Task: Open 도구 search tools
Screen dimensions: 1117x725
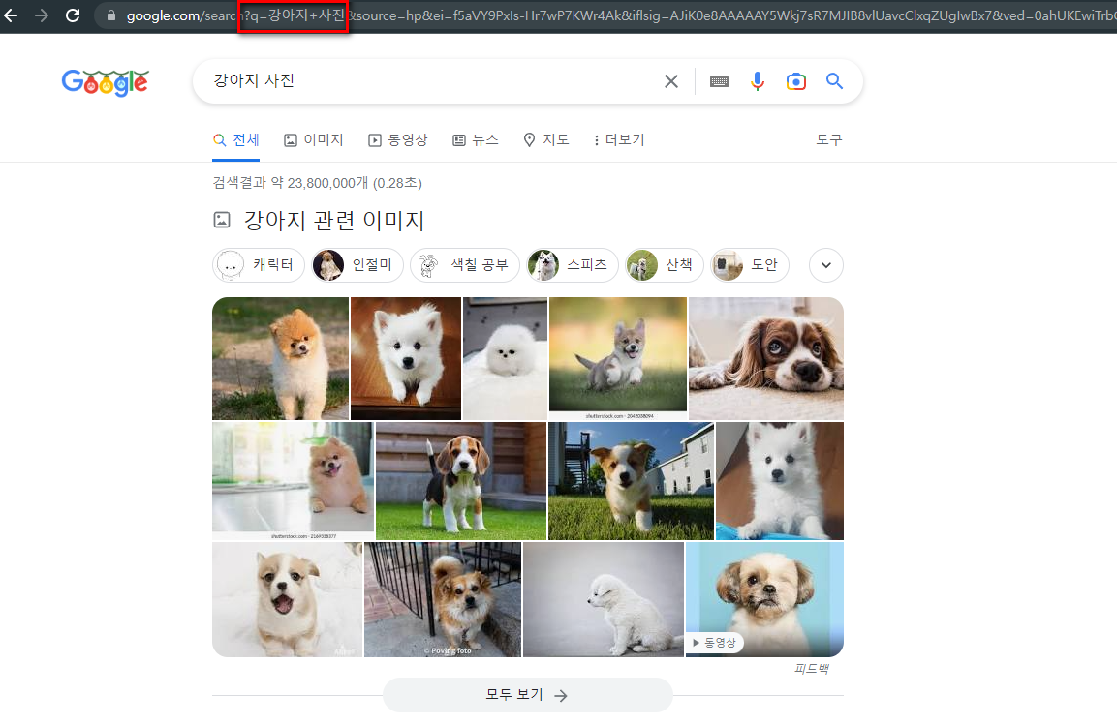Action: 828,139
